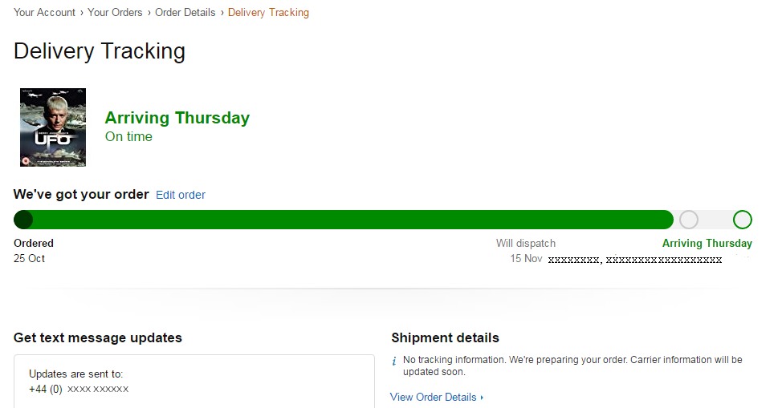Click the Shipment details heading
The height and width of the screenshot is (408, 778).
click(x=445, y=337)
